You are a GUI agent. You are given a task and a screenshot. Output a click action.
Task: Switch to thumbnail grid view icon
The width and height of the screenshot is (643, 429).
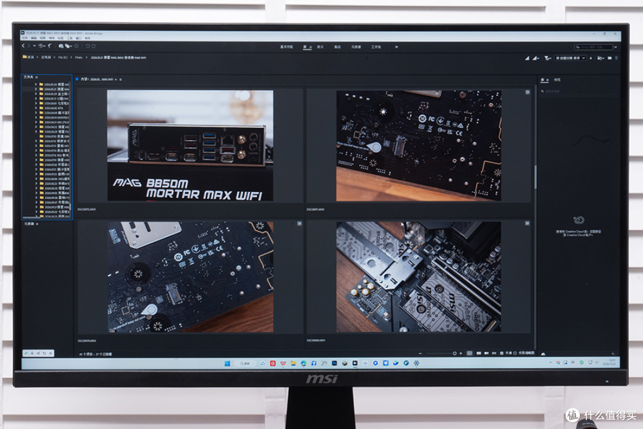tap(470, 353)
